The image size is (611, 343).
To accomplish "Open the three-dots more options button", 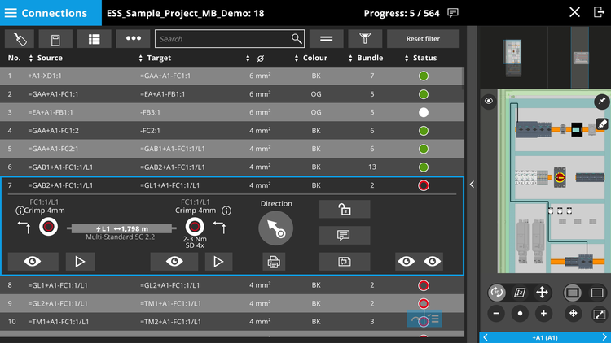I will [x=133, y=38].
